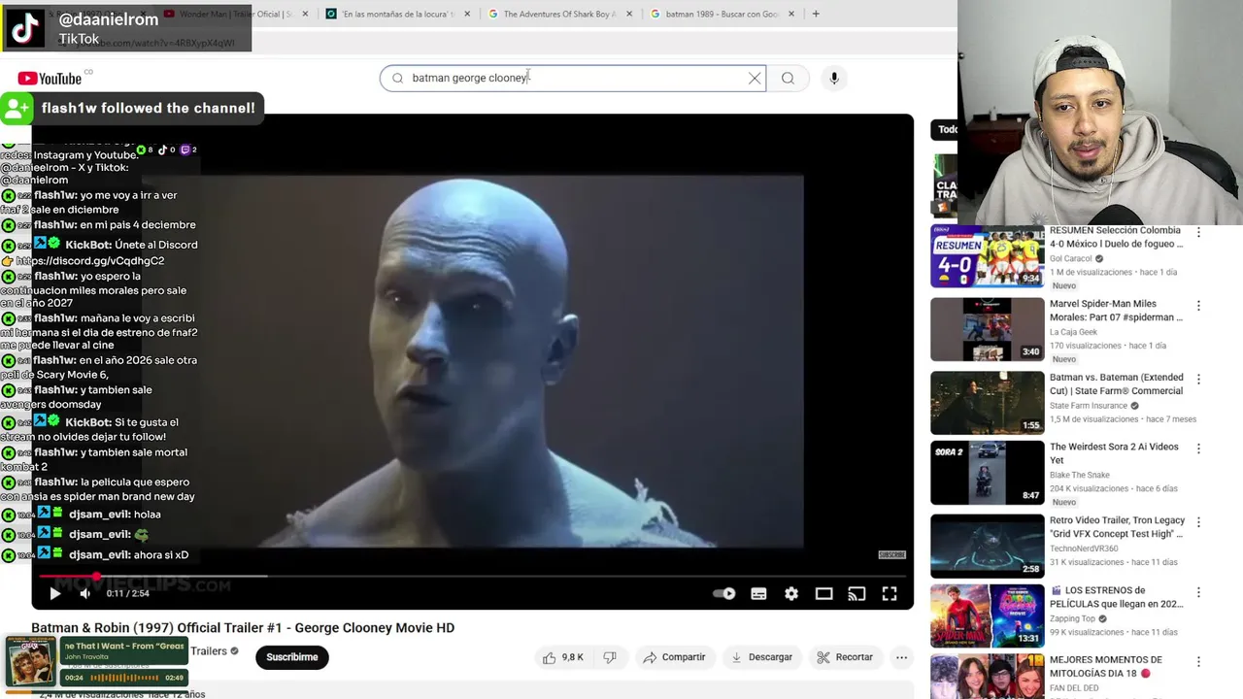Viewport: 1243px width, 699px height.
Task: Open video settings gear
Action: tap(791, 593)
